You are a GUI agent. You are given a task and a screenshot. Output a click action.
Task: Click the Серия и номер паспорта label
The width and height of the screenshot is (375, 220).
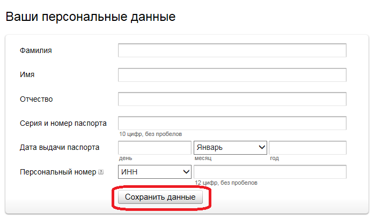(63, 123)
